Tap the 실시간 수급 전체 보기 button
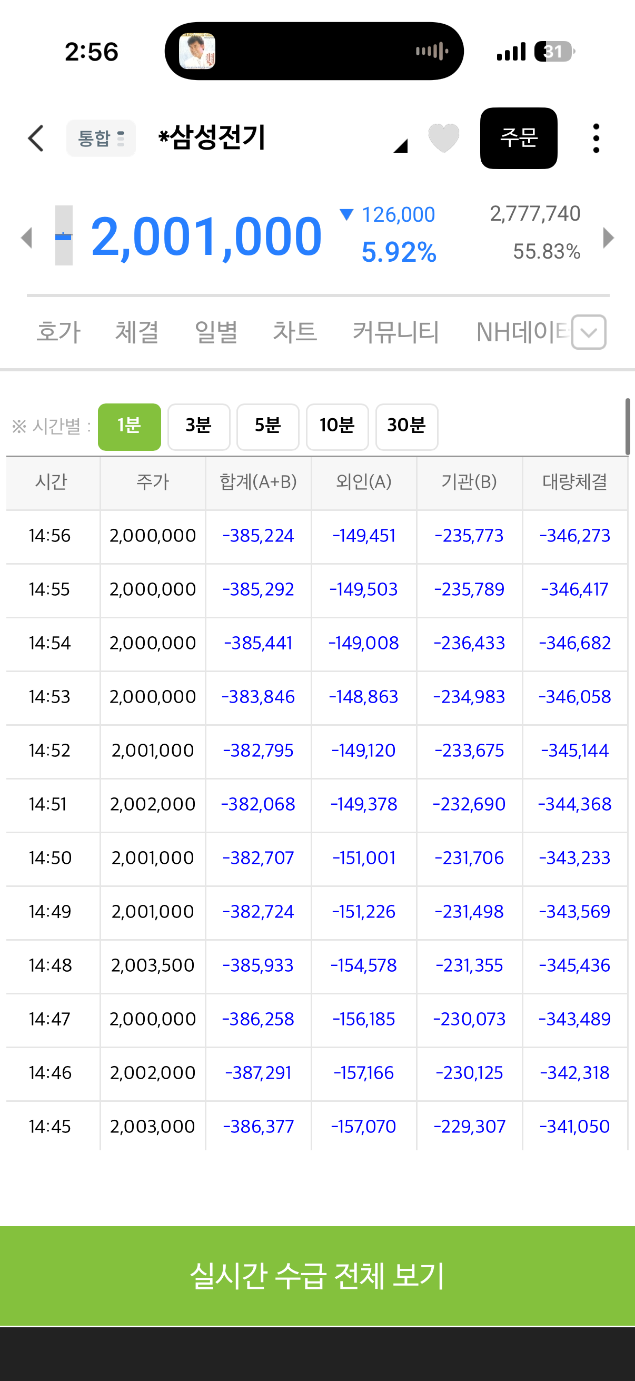The image size is (635, 1381). (317, 1276)
